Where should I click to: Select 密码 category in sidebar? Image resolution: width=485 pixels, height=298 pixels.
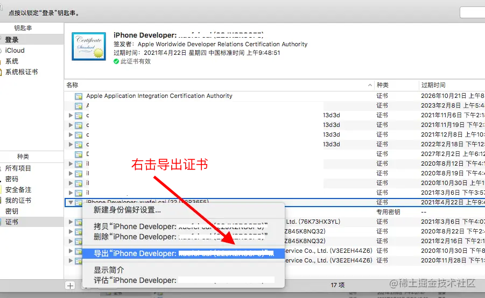coord(32,179)
